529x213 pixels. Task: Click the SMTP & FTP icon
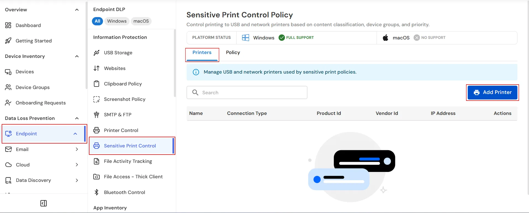[x=96, y=115]
